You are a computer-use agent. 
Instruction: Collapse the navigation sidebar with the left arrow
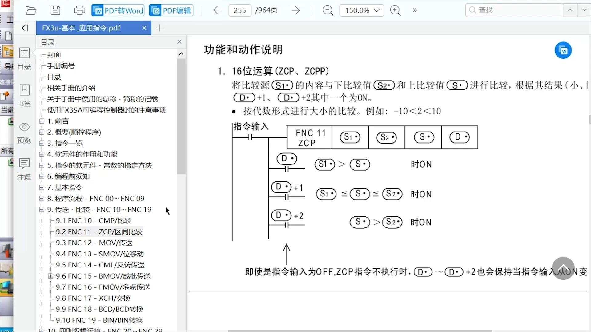pos(25,28)
